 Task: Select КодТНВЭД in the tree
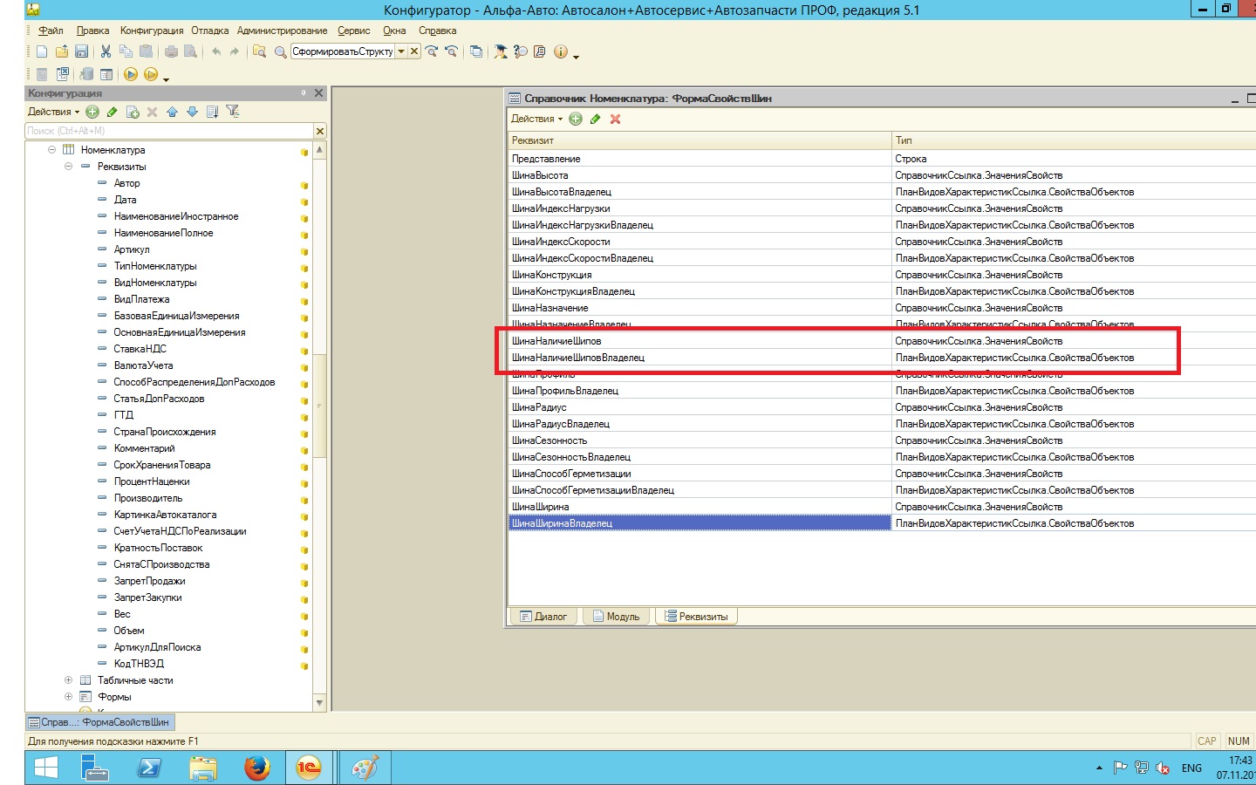139,664
